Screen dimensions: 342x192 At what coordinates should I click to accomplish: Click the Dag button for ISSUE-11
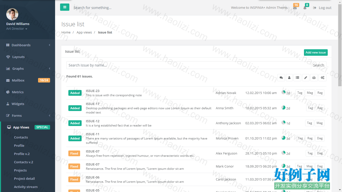pyautogui.click(x=320, y=138)
